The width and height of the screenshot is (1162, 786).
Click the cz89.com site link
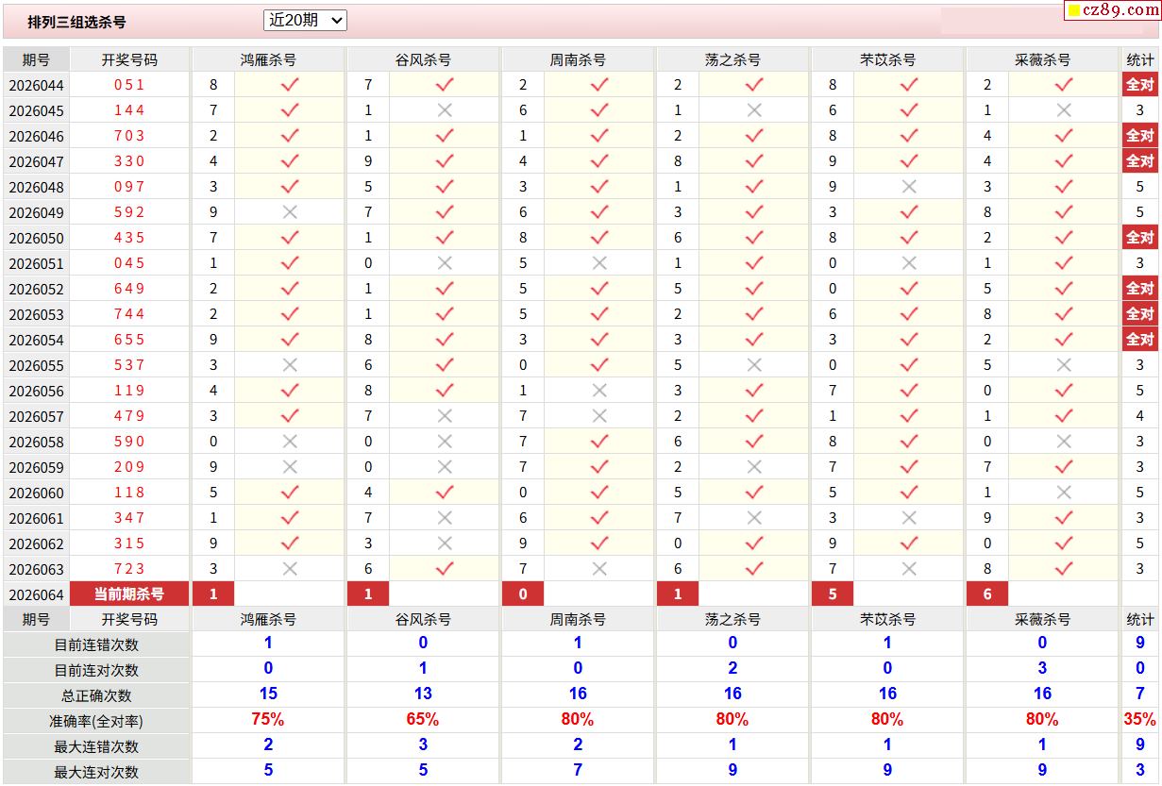coord(1120,10)
